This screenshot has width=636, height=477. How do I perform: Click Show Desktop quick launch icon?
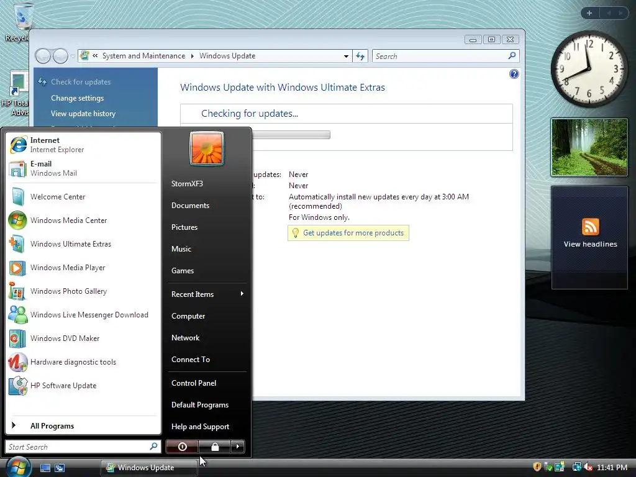(45, 468)
